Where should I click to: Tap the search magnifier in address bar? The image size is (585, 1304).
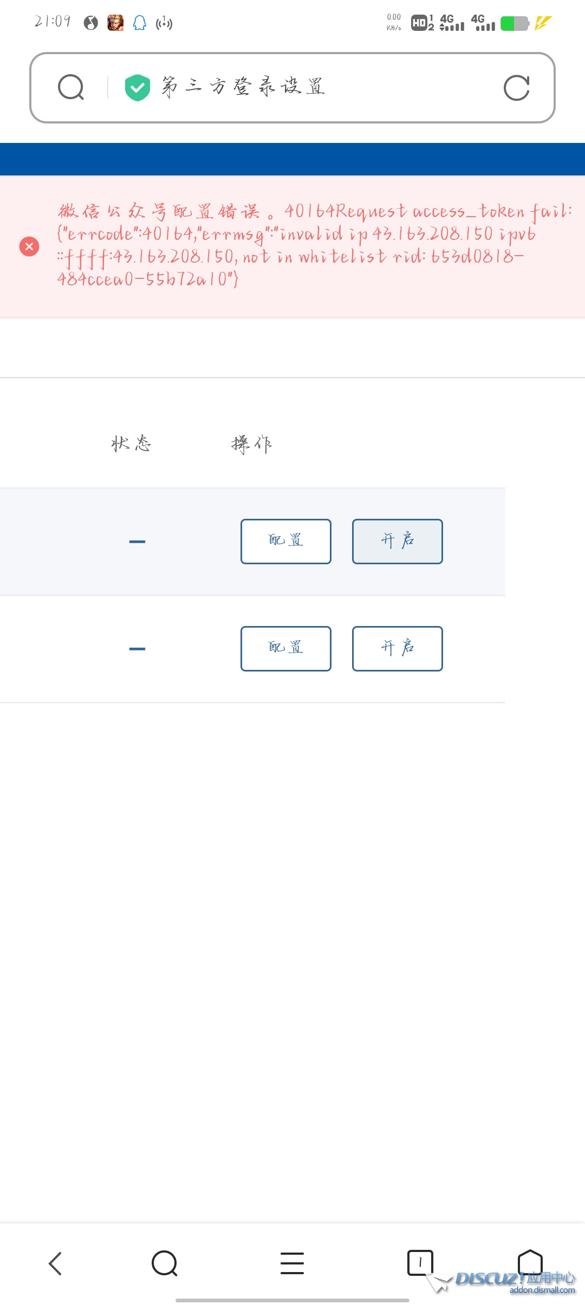(71, 88)
